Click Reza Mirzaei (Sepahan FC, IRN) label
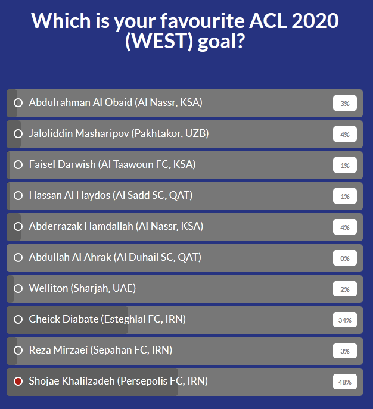Screen dimensions: 373x409 click(101, 350)
